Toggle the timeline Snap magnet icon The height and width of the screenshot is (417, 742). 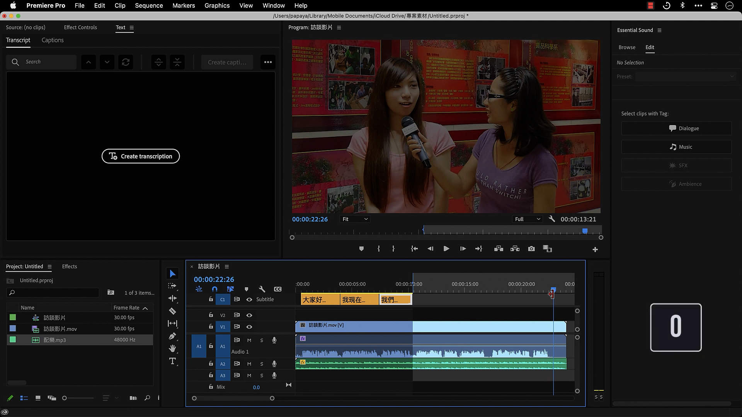click(214, 289)
